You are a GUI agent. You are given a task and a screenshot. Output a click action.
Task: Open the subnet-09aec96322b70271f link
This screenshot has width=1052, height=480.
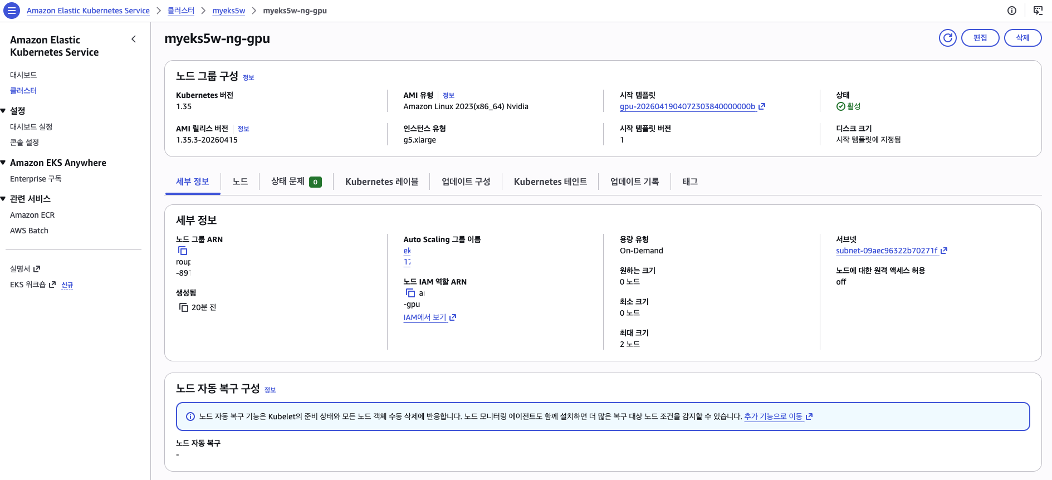coord(886,251)
